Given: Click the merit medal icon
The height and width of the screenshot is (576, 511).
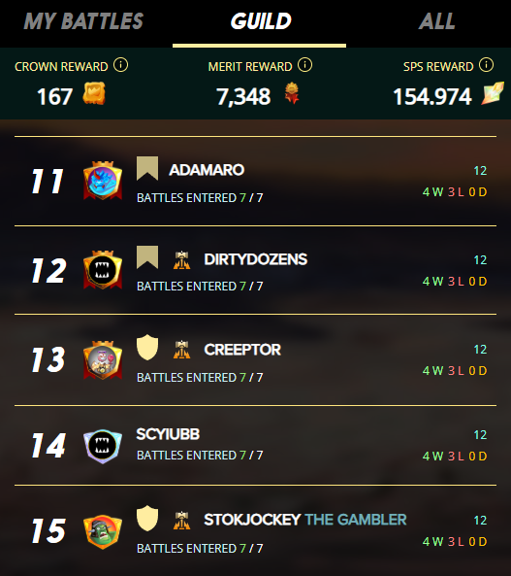Looking at the screenshot, I should 292,93.
